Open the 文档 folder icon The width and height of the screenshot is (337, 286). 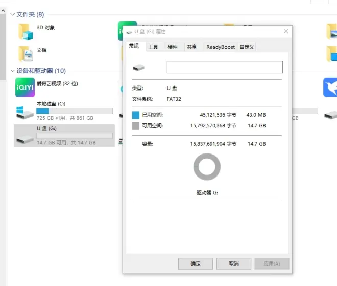tap(25, 53)
